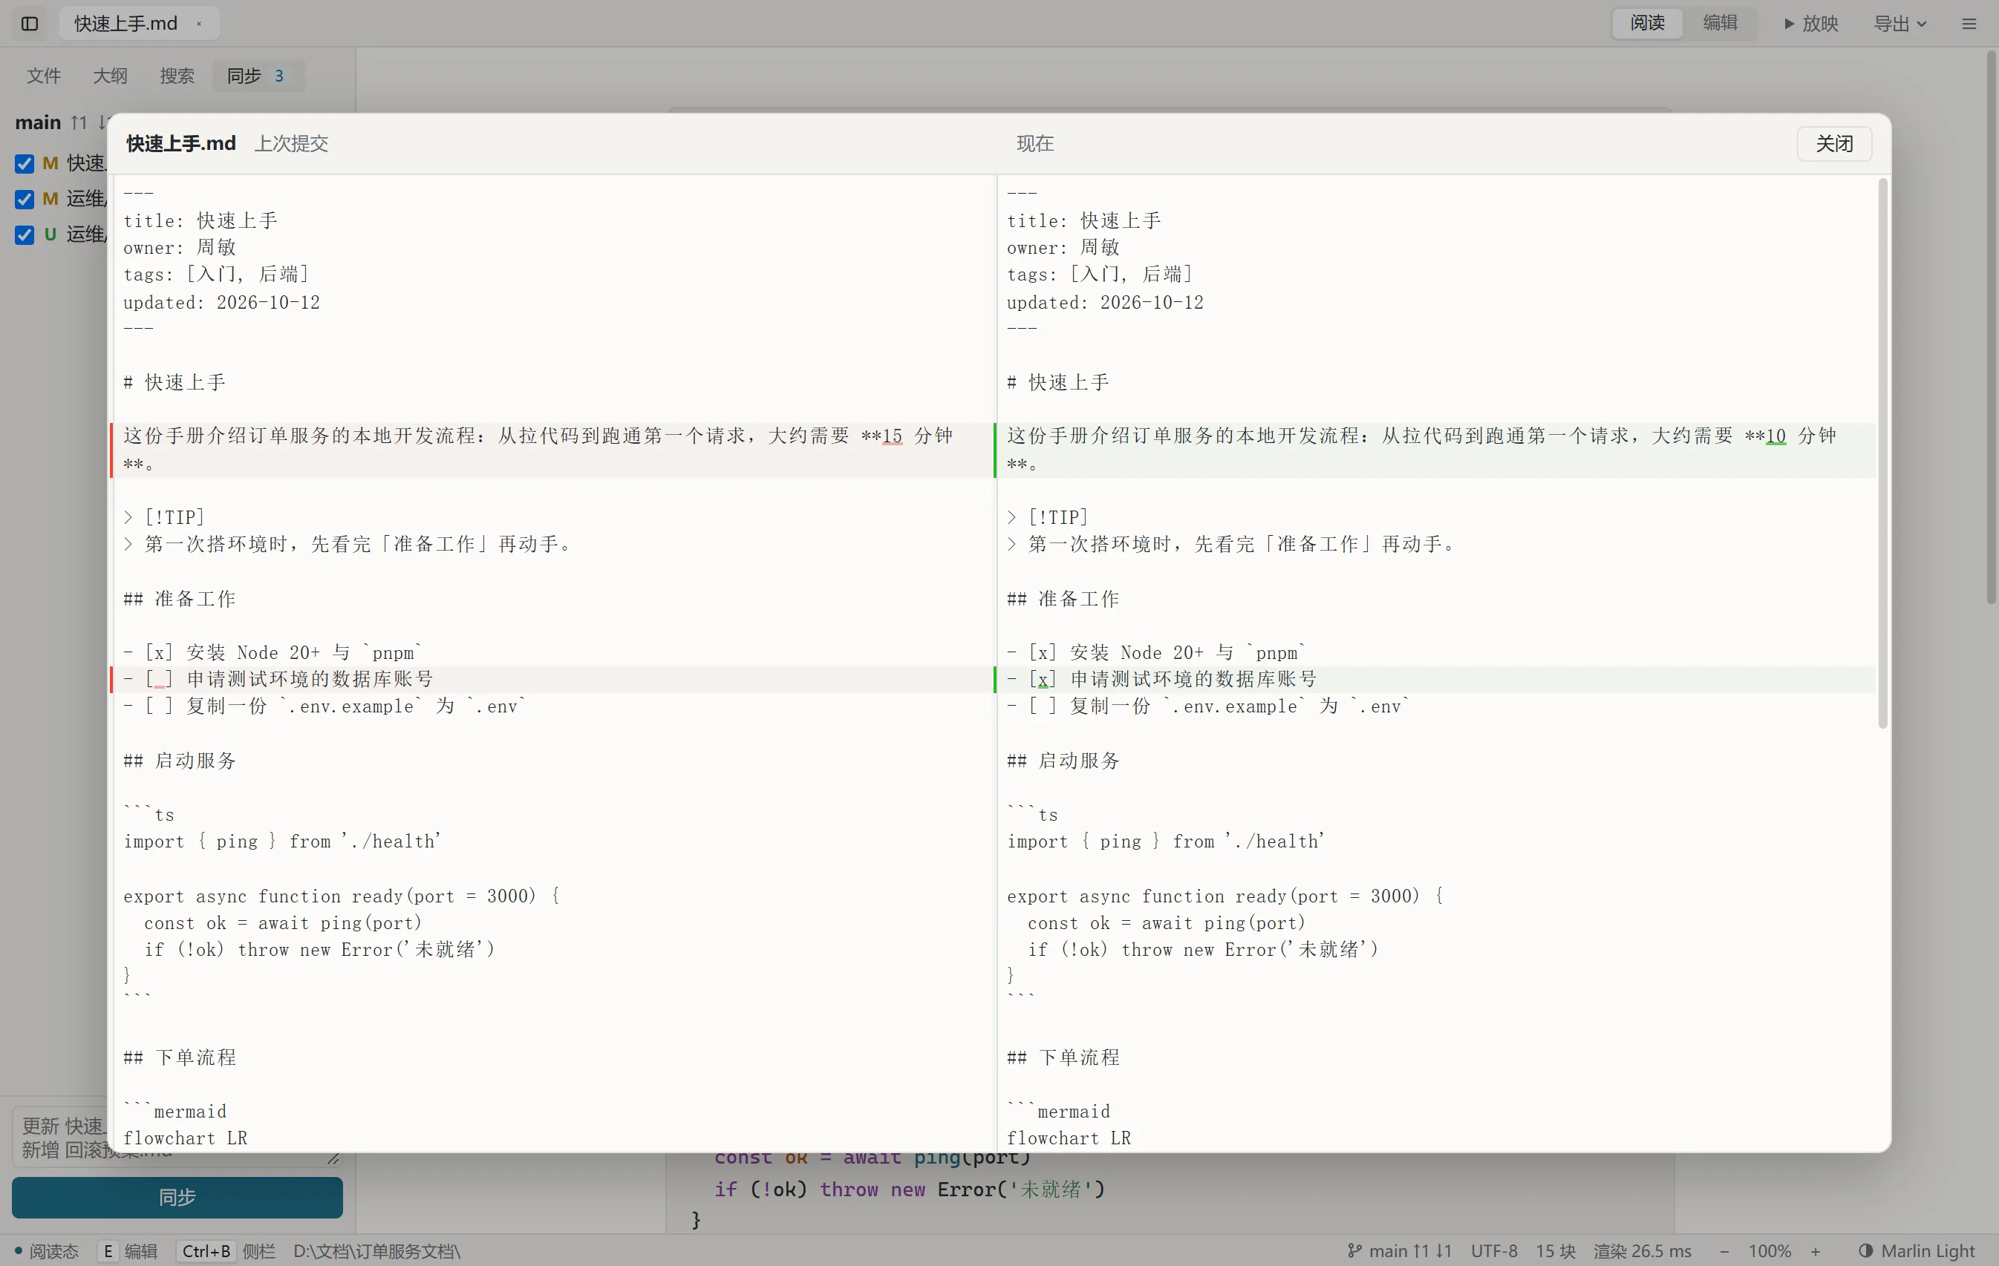Zoom out with the minus icon

coord(1724,1250)
